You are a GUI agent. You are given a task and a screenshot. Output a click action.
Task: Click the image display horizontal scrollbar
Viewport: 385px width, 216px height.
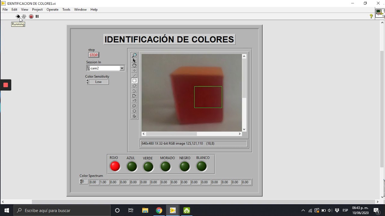point(192,134)
